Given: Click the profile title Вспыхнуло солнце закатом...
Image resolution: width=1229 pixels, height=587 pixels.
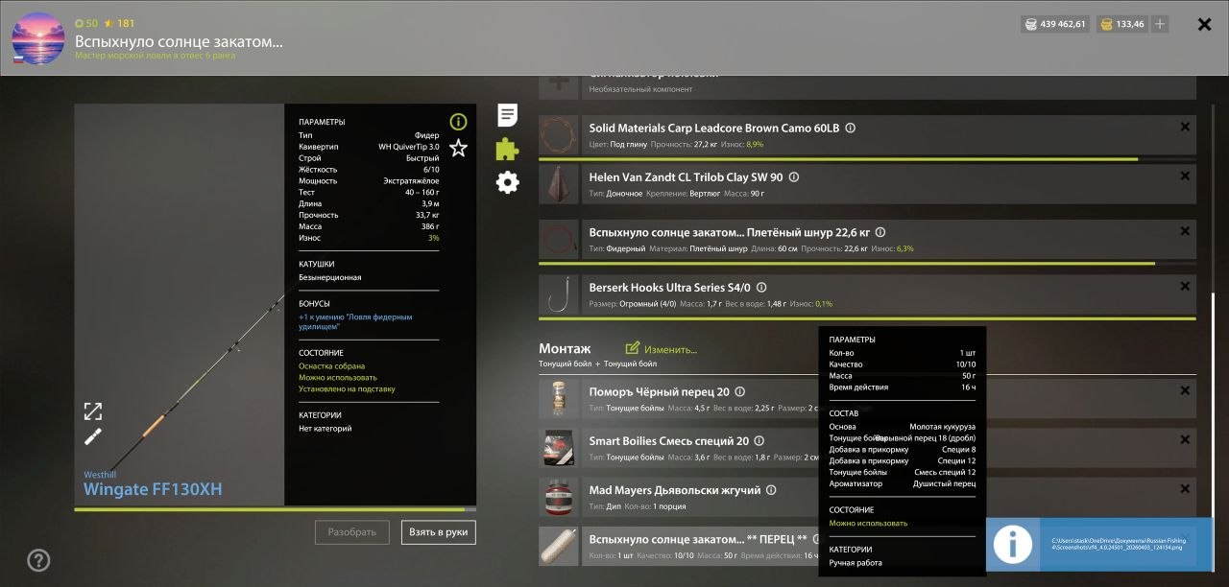Looking at the screenshot, I should pos(179,41).
